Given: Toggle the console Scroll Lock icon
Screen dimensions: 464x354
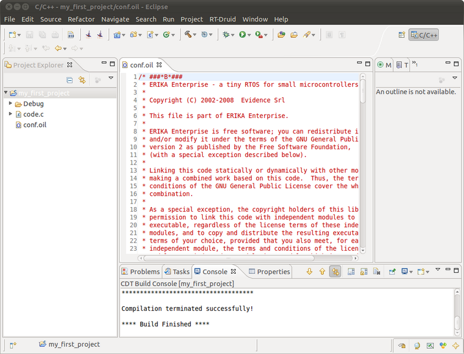Looking at the screenshot, I should coord(364,271).
